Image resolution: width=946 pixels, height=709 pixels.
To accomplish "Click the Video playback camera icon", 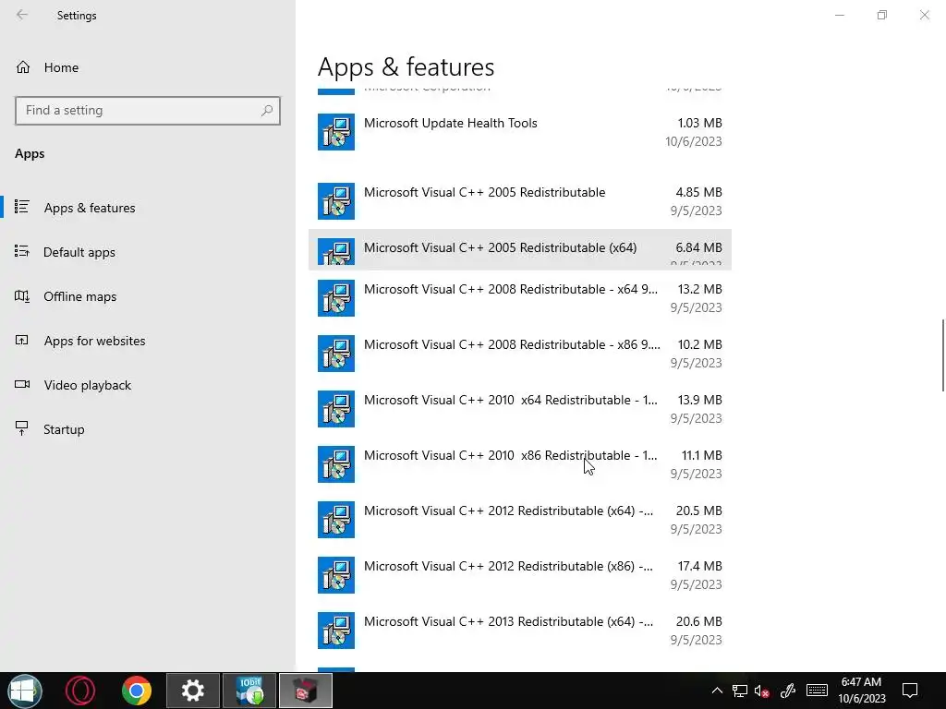I will point(22,384).
